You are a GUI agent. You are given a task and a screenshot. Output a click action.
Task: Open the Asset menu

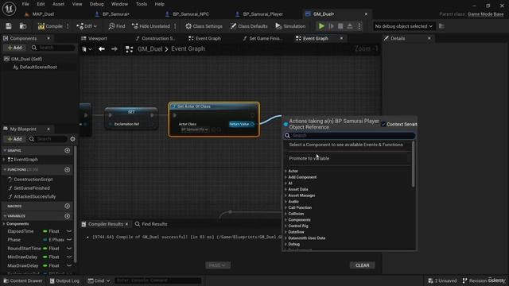[58, 4]
